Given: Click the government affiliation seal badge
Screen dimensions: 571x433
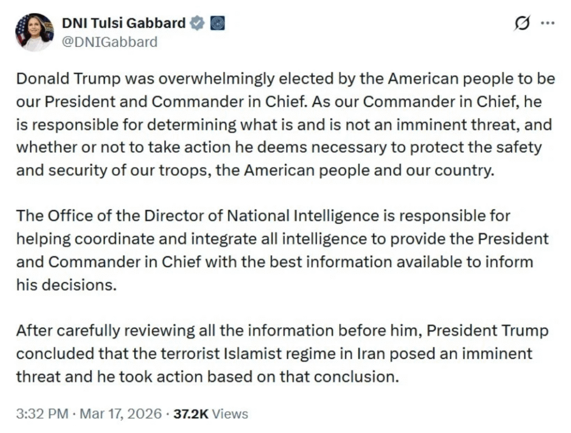Looking at the screenshot, I should click(x=217, y=23).
